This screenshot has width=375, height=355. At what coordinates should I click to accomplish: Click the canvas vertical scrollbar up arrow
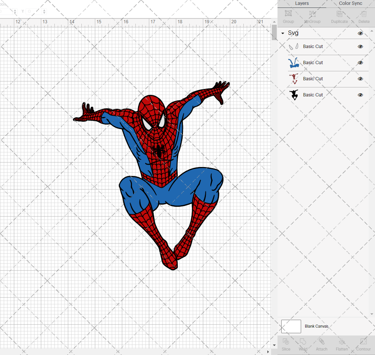tap(274, 22)
